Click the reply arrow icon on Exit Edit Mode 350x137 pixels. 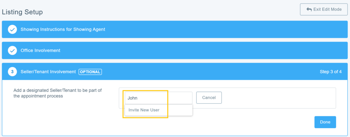coord(309,9)
